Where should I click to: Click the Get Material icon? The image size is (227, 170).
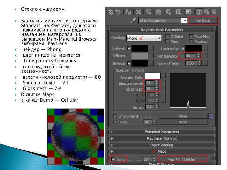click(111, 12)
